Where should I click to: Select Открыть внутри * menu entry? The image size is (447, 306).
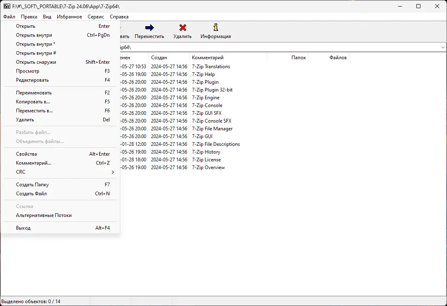(61, 44)
